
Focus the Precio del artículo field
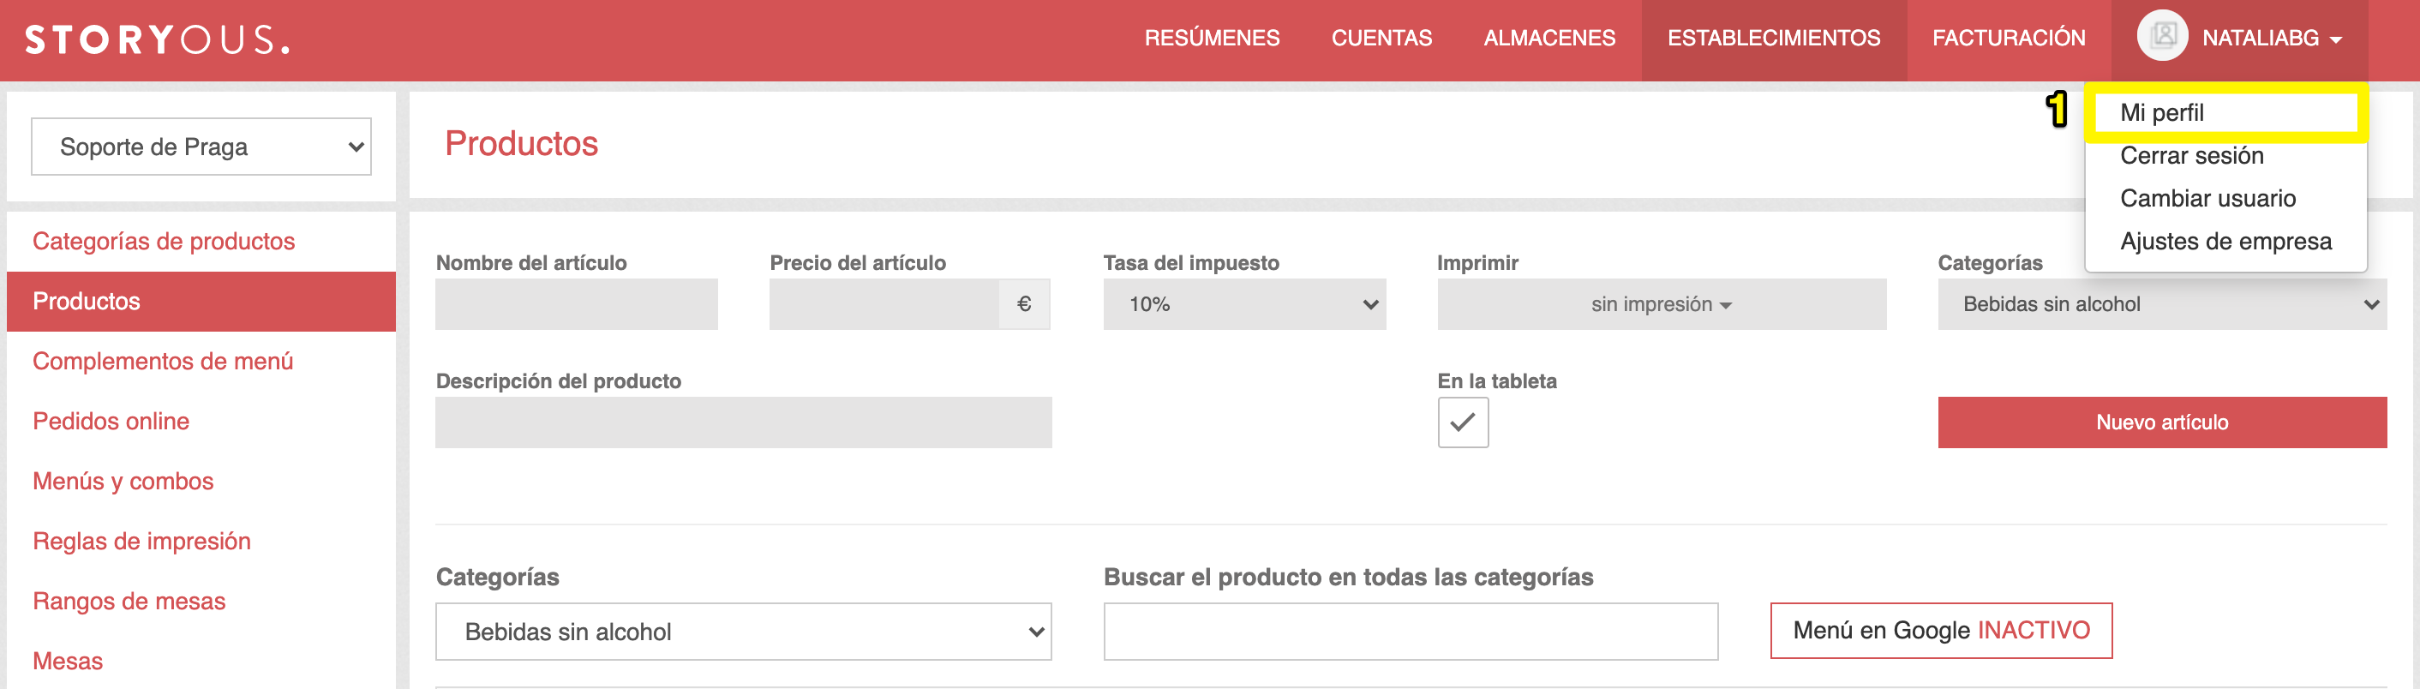click(x=884, y=304)
